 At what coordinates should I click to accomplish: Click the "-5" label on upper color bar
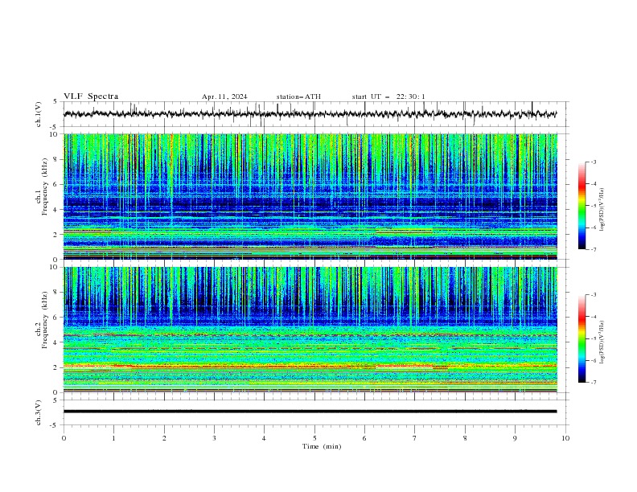(x=594, y=206)
